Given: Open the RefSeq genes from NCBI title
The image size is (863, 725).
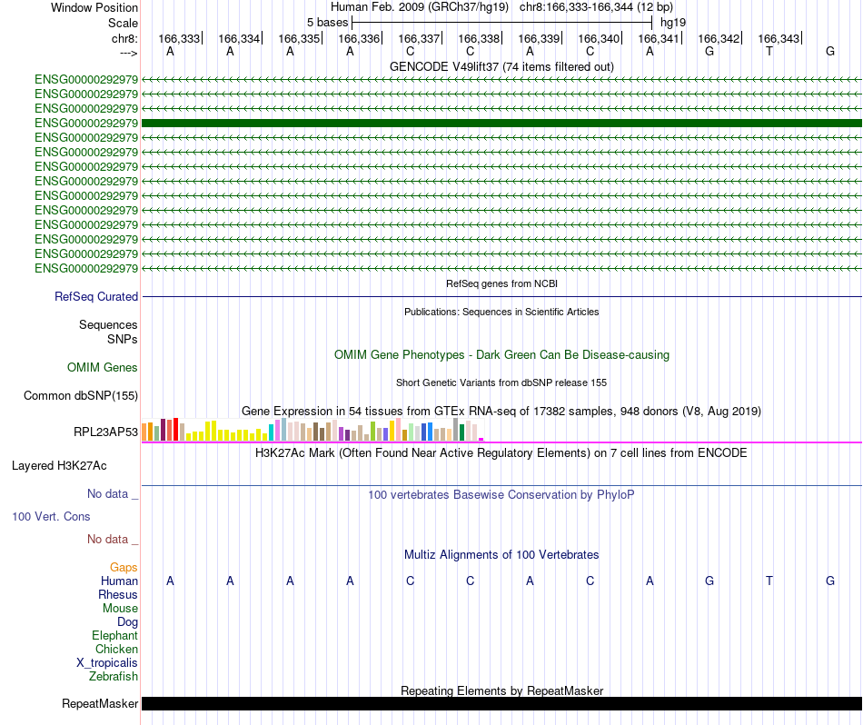Looking at the screenshot, I should tap(501, 283).
